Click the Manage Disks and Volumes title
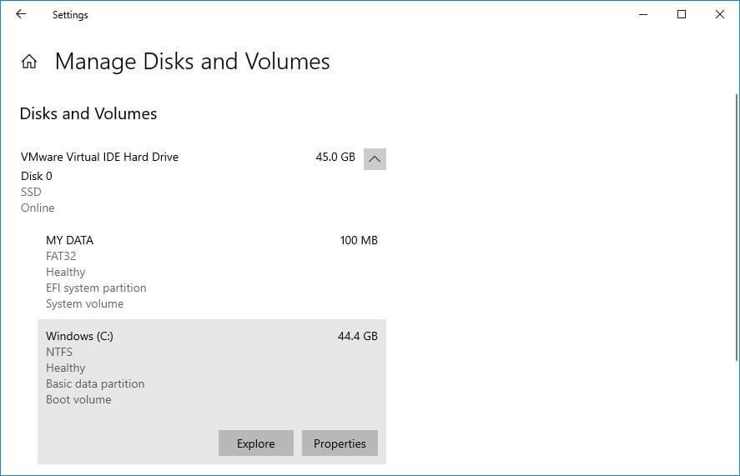This screenshot has width=740, height=476. pos(192,62)
